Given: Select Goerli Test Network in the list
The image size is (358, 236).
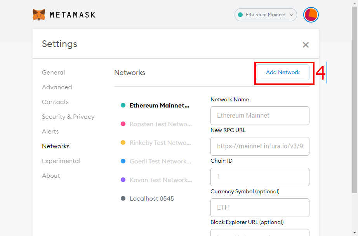Looking at the screenshot, I should click(156, 161).
